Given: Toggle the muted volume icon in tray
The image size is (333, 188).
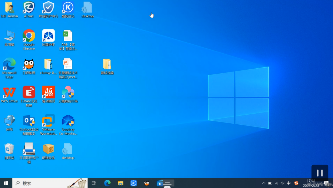Looking at the screenshot, I should tap(282, 183).
